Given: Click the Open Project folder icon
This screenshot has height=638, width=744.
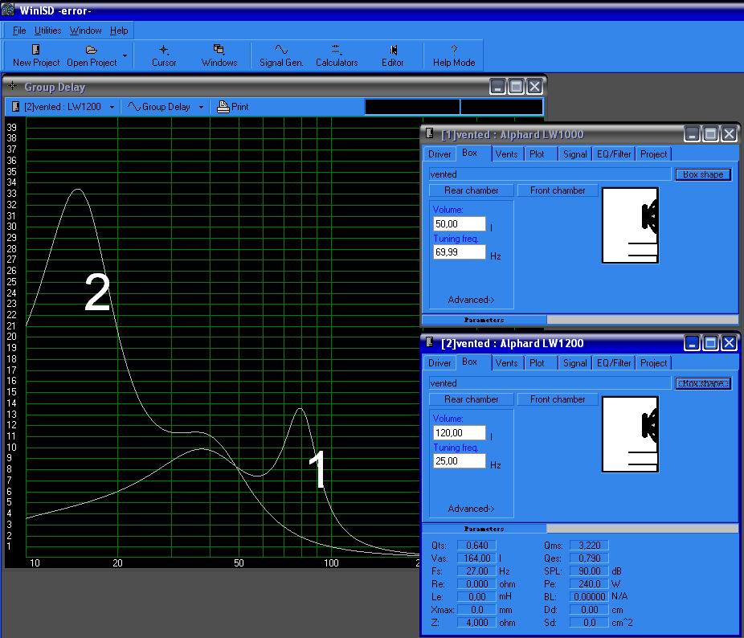Looking at the screenshot, I should [x=92, y=50].
